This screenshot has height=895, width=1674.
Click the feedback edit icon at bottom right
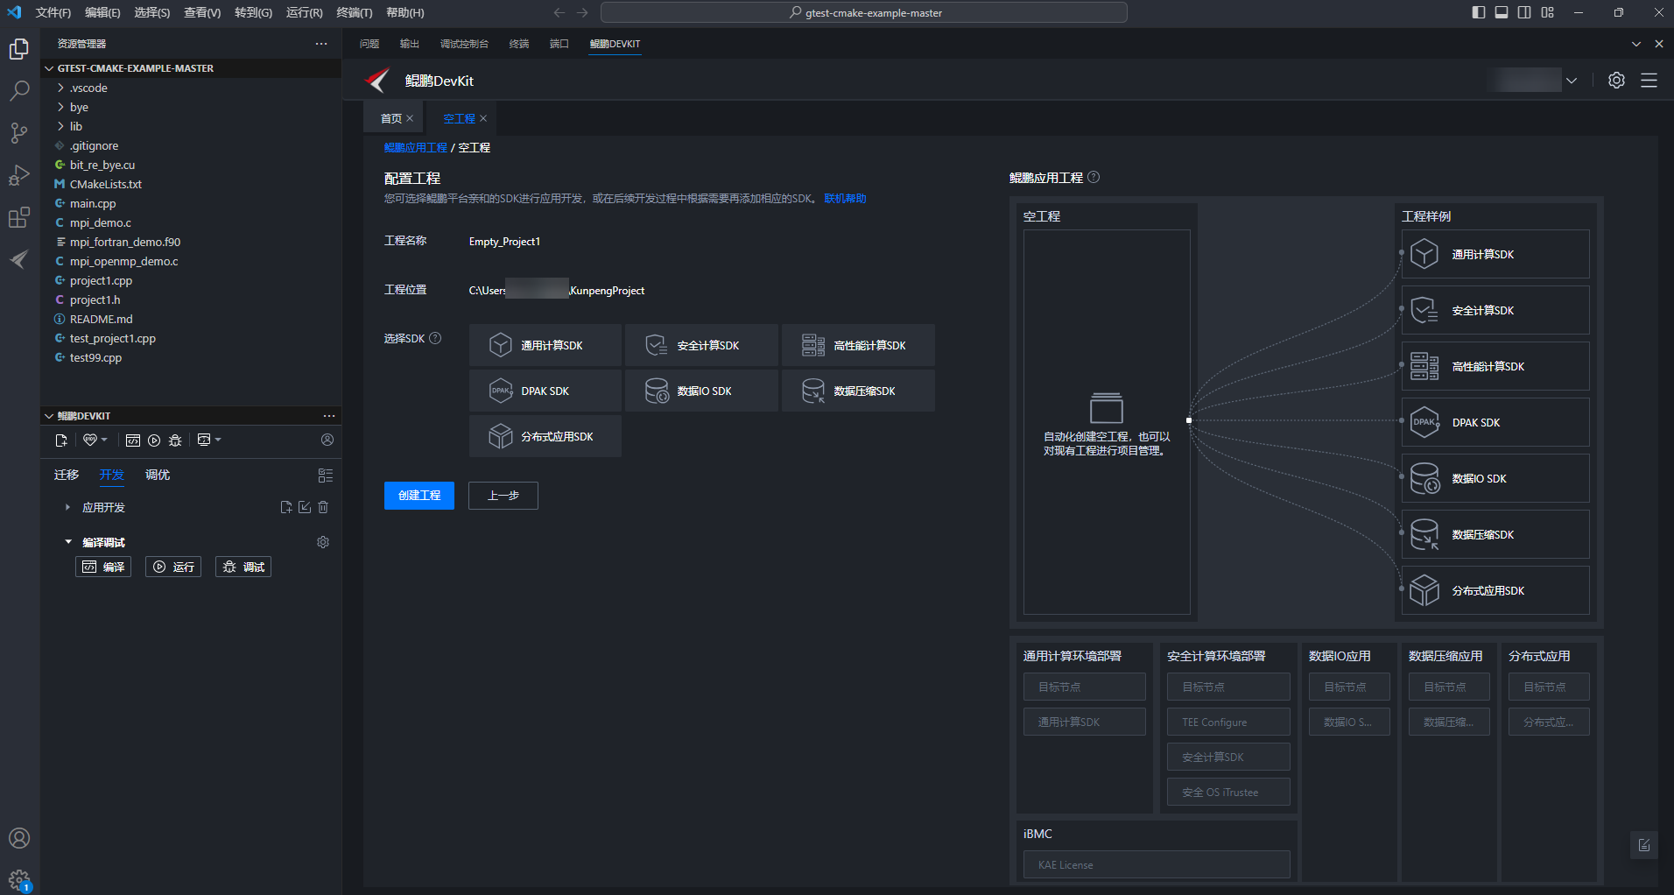tap(1644, 845)
